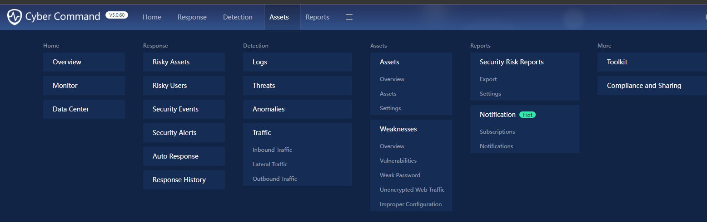Select Unencrypted Web Traffic link
The image size is (707, 222).
click(412, 190)
